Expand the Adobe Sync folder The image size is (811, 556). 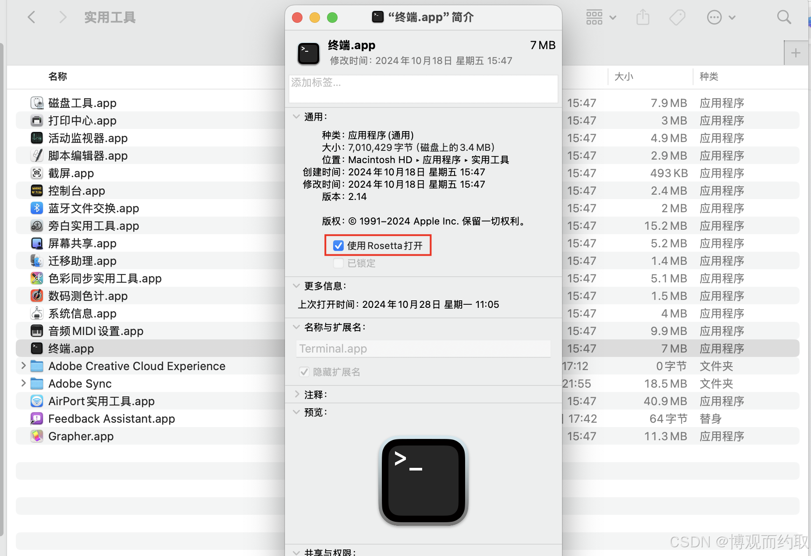coord(23,383)
